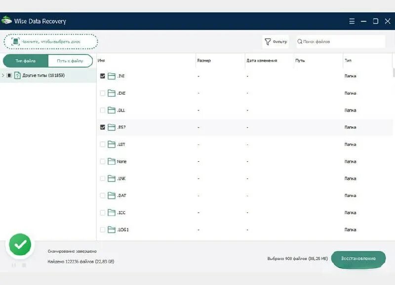The image size is (395, 285).
Task: Check the .LST folder checkbox
Action: click(x=103, y=144)
